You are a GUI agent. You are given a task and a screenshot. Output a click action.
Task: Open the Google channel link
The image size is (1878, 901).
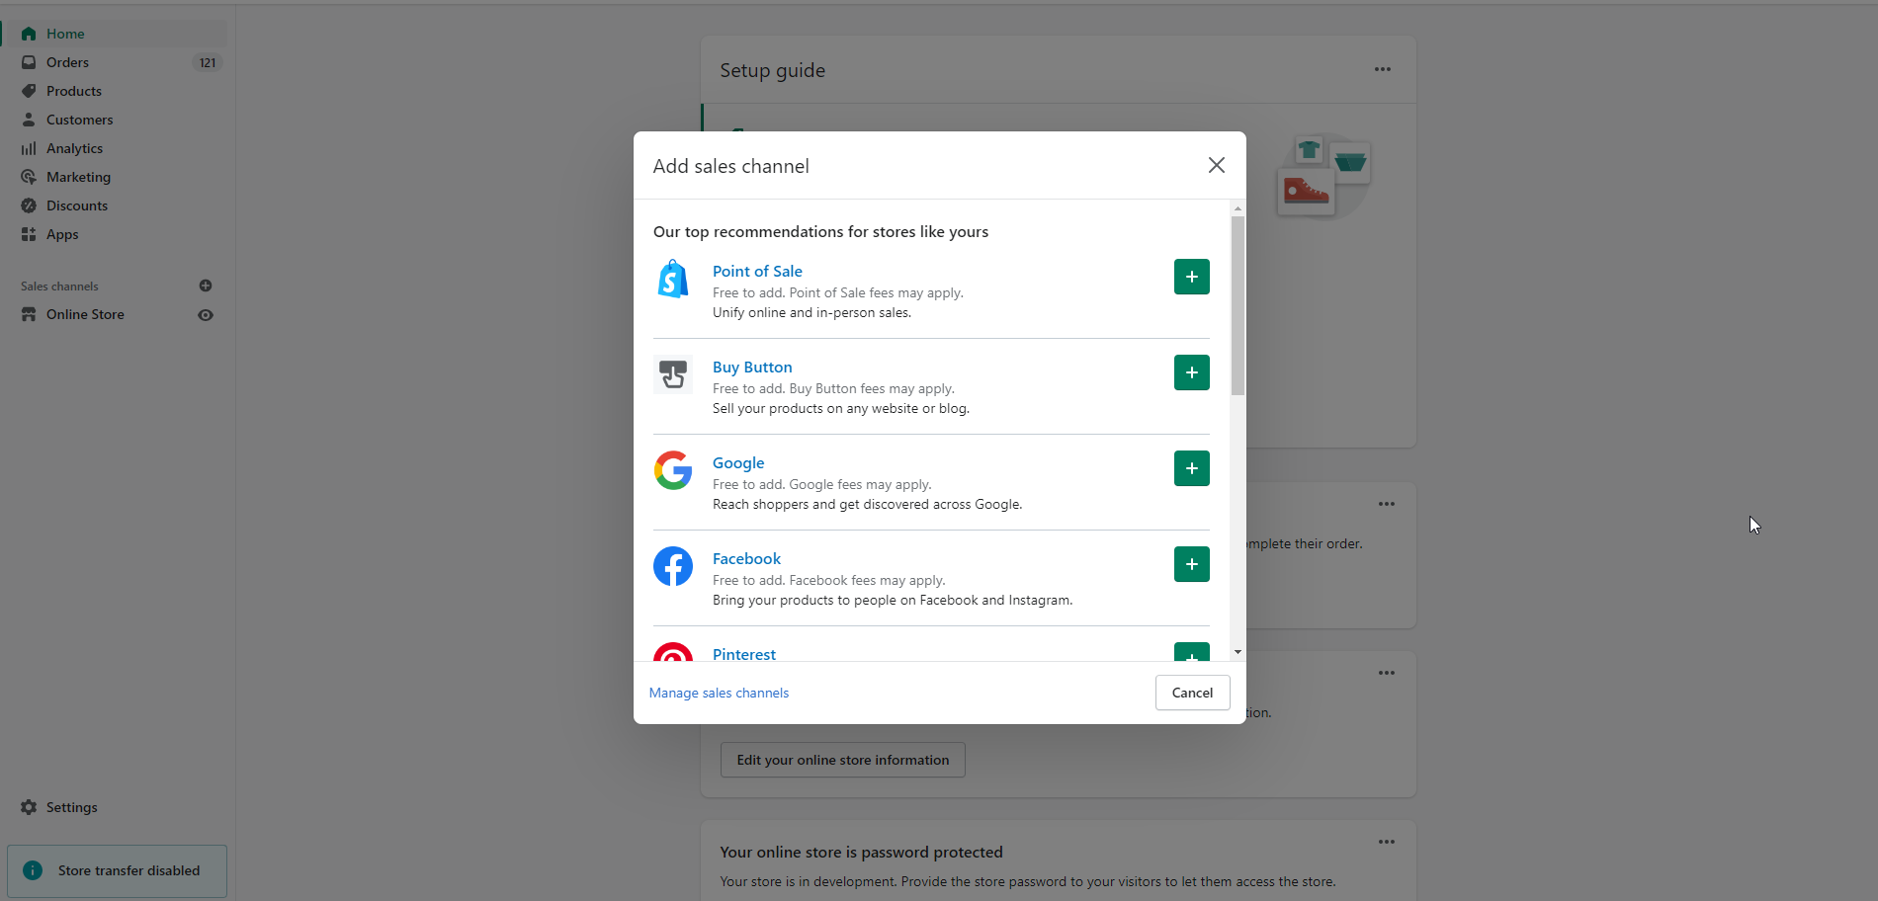(x=738, y=462)
